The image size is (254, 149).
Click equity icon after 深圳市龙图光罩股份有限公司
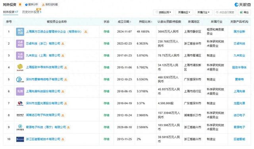pyautogui.click(x=65, y=103)
